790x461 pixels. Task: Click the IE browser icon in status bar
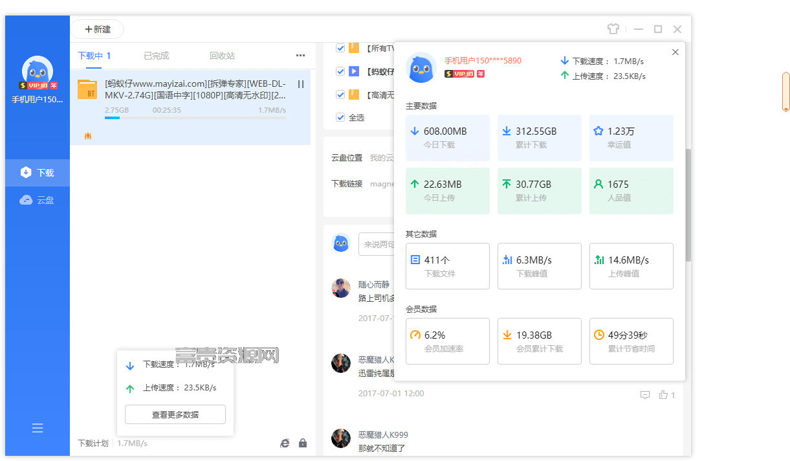coord(285,444)
